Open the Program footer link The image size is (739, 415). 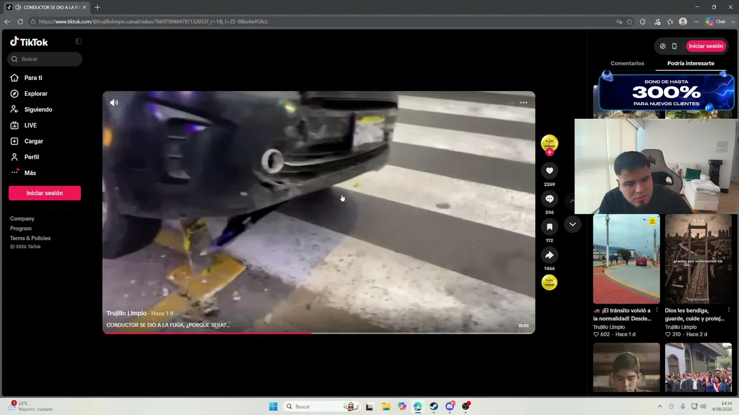pyautogui.click(x=21, y=229)
